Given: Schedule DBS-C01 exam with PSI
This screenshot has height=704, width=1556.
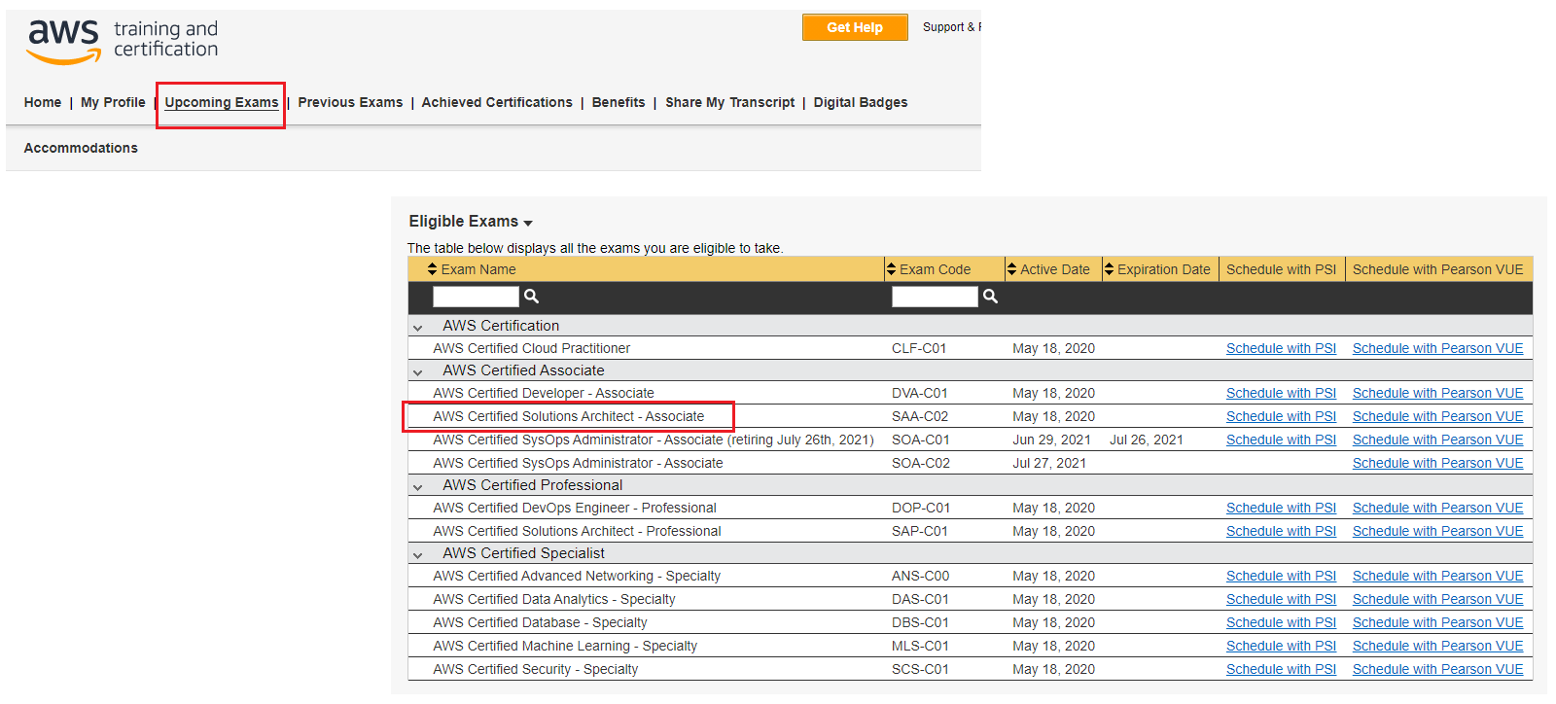Looking at the screenshot, I should pos(1281,622).
